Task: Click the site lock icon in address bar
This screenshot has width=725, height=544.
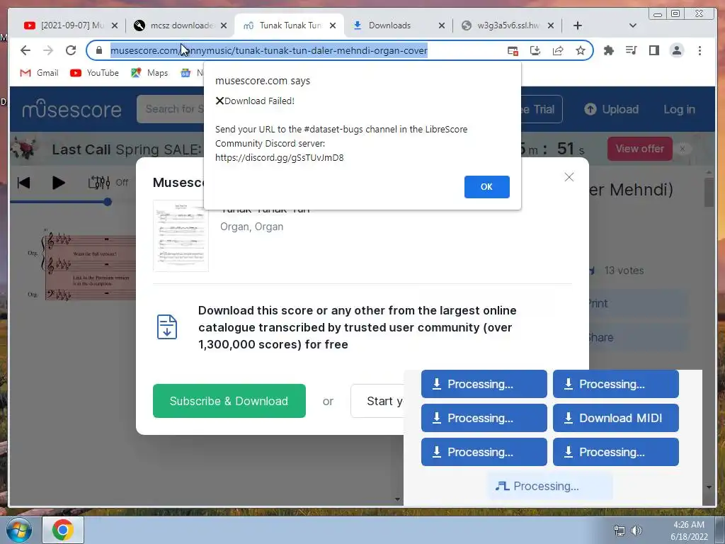Action: click(98, 50)
